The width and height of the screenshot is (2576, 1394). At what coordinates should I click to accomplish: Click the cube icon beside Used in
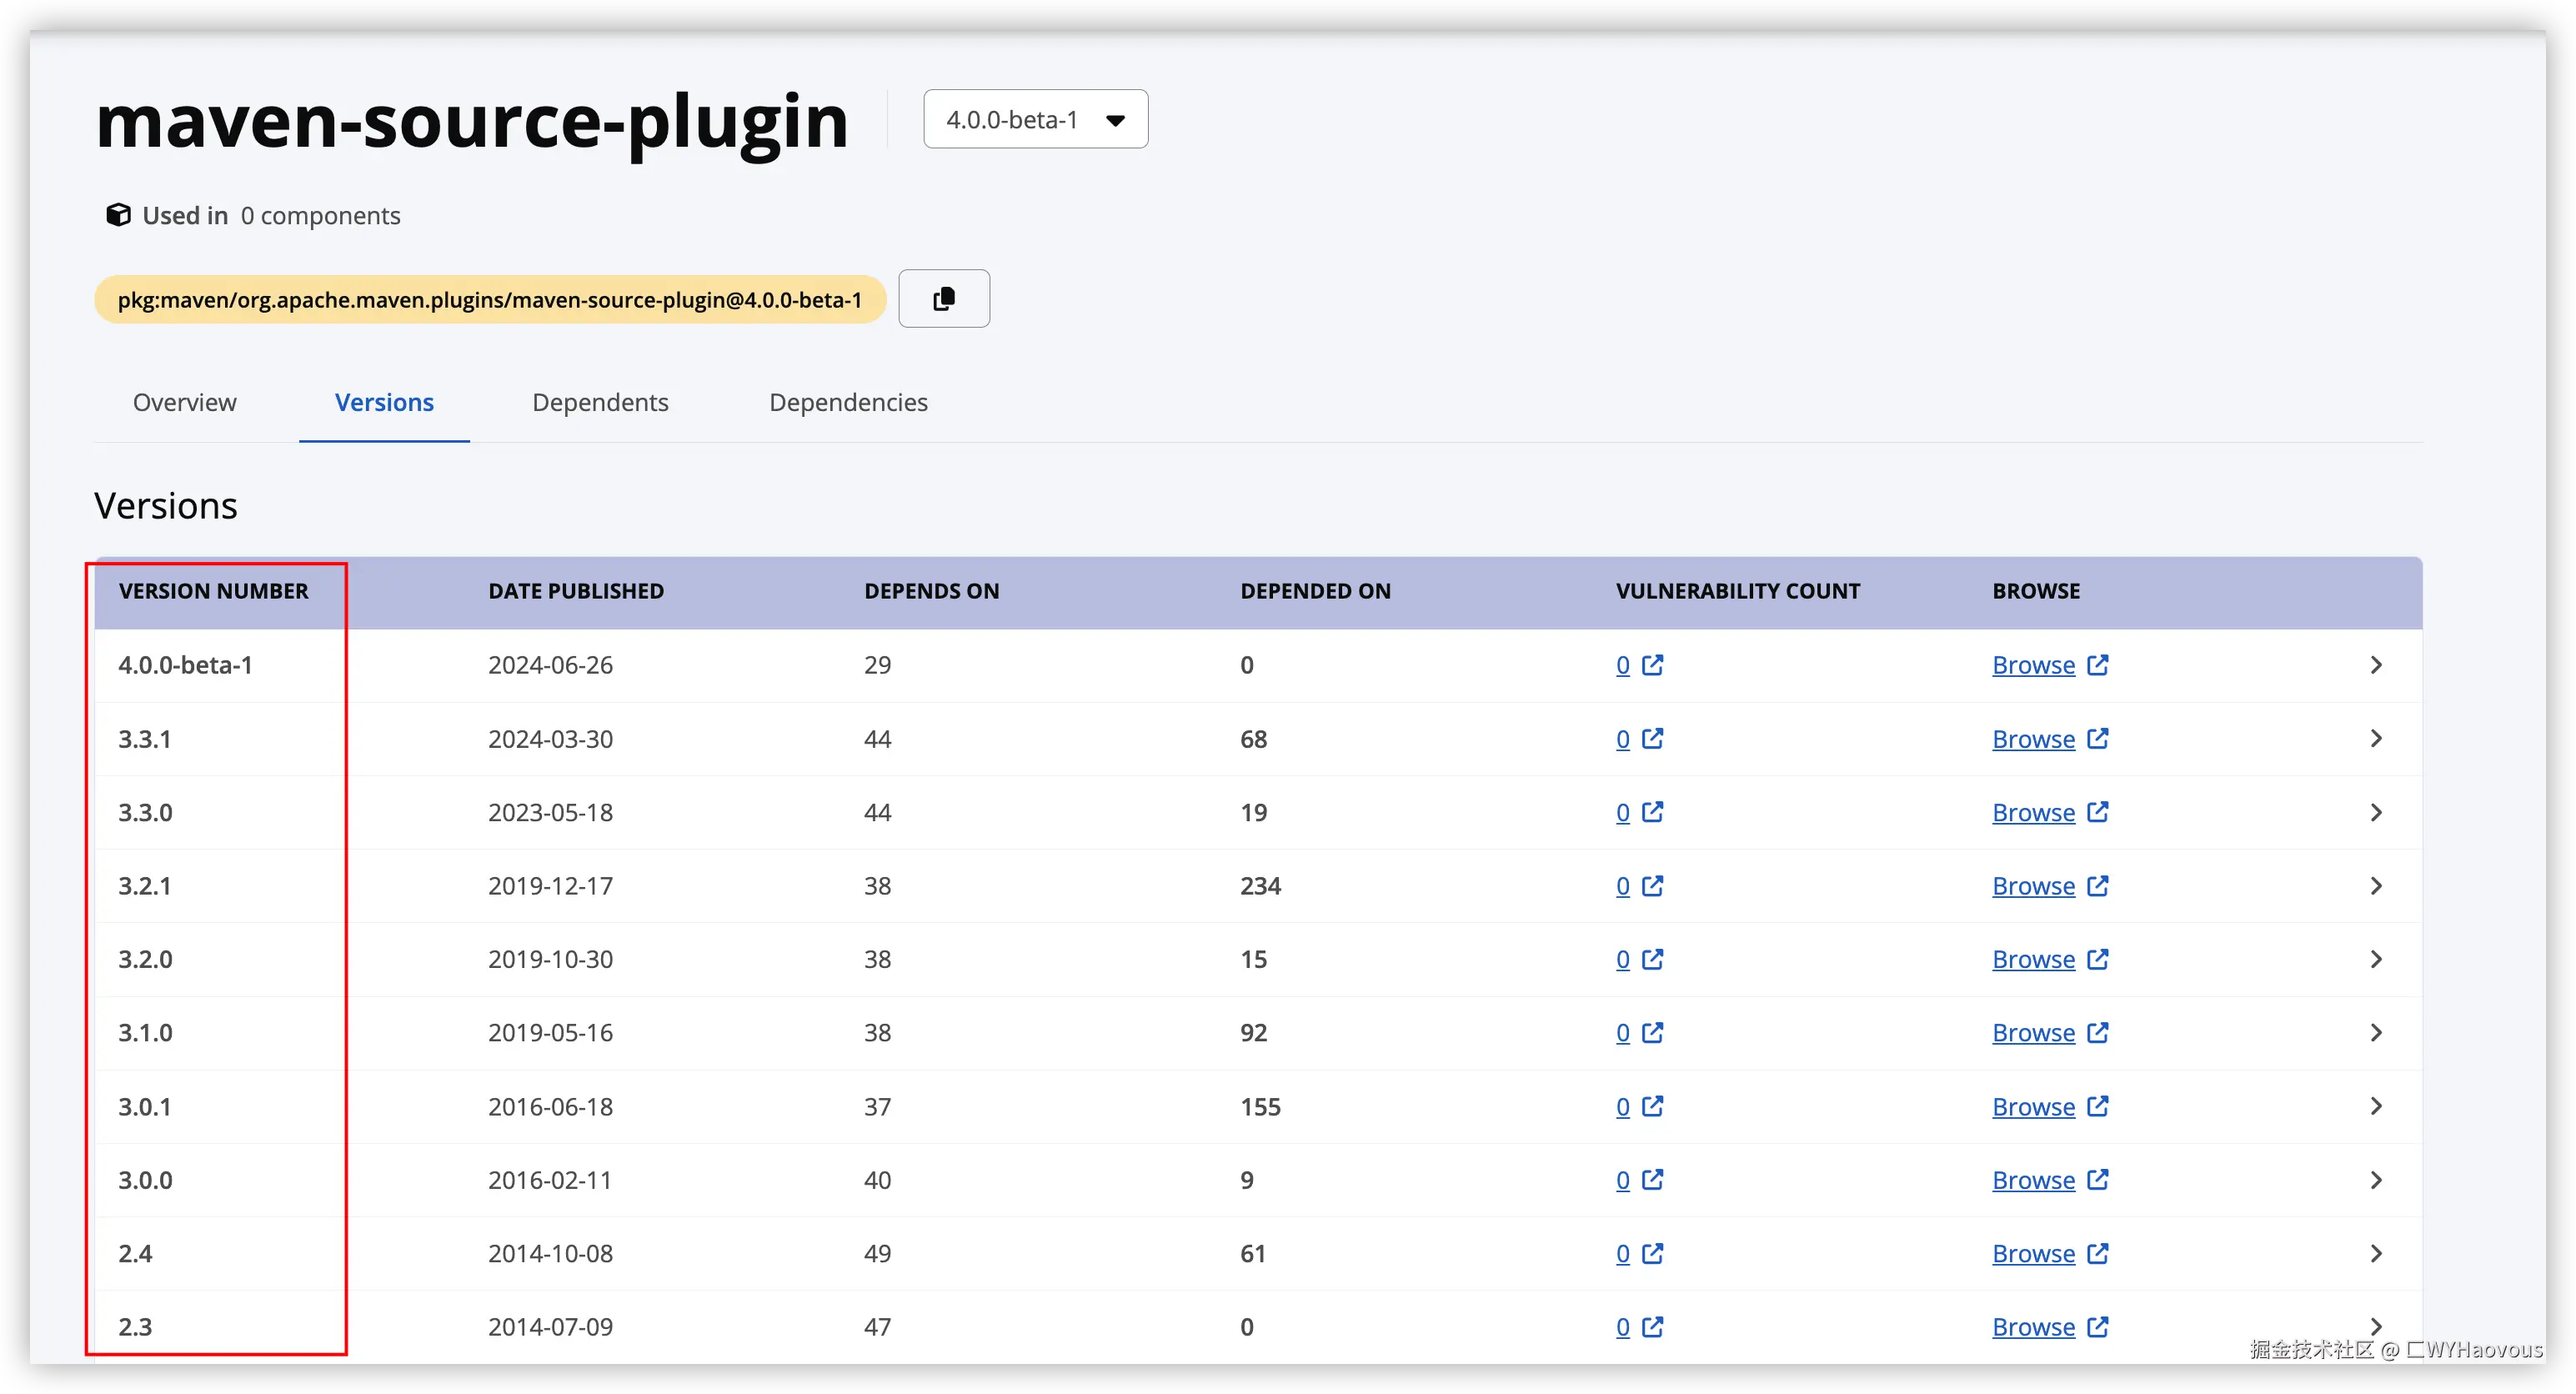tap(118, 215)
